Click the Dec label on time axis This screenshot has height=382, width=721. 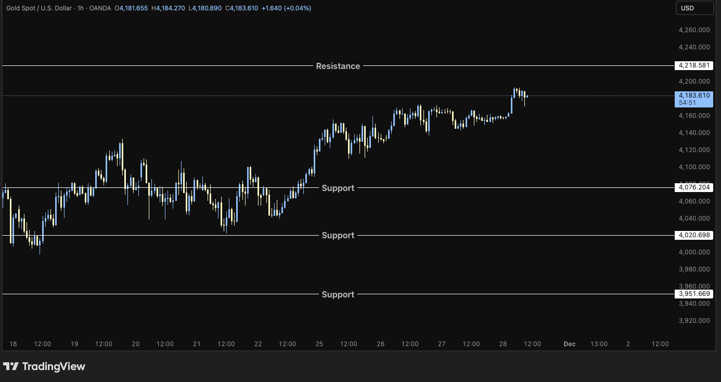(570, 344)
